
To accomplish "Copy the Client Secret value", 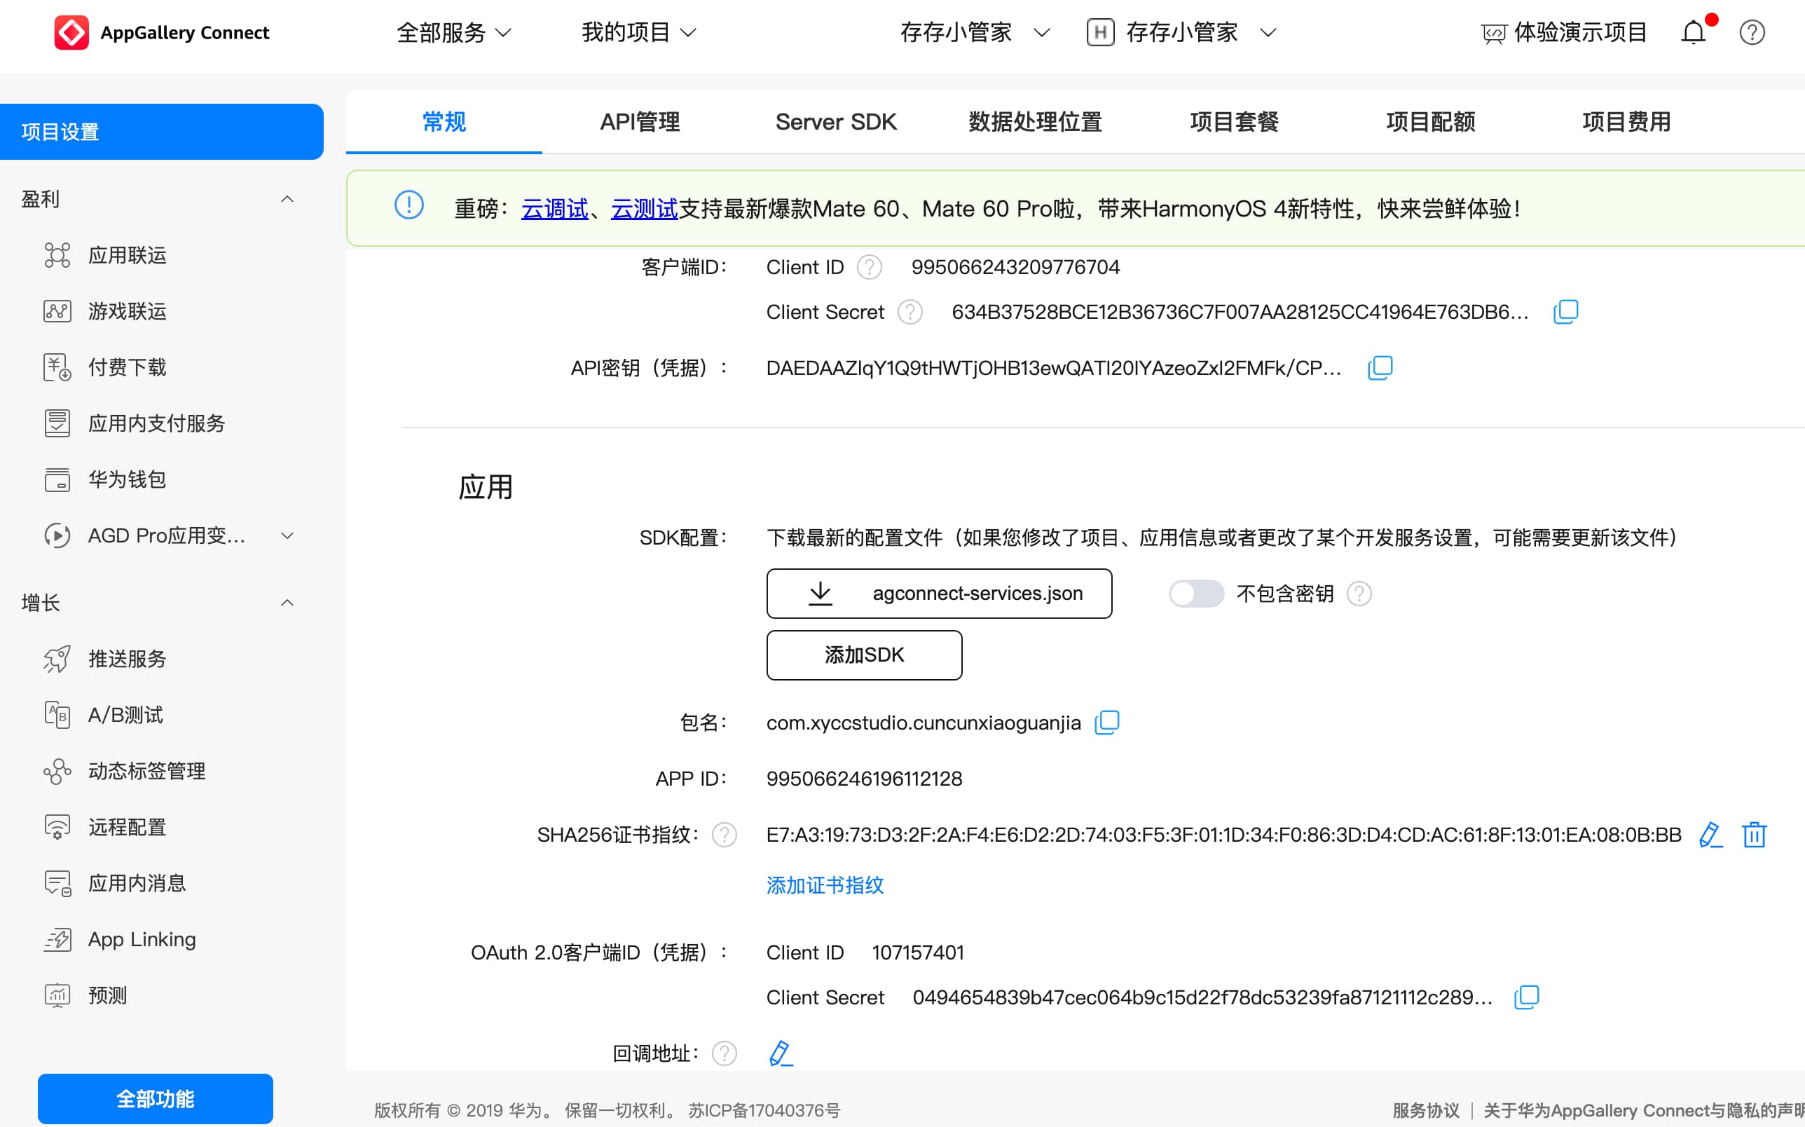I will pos(1565,312).
